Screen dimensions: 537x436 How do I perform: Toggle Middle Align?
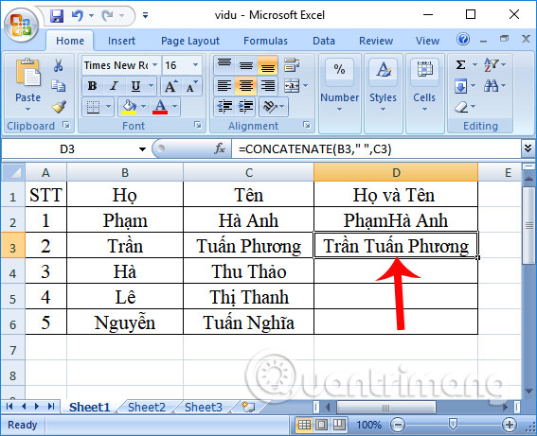coord(246,64)
